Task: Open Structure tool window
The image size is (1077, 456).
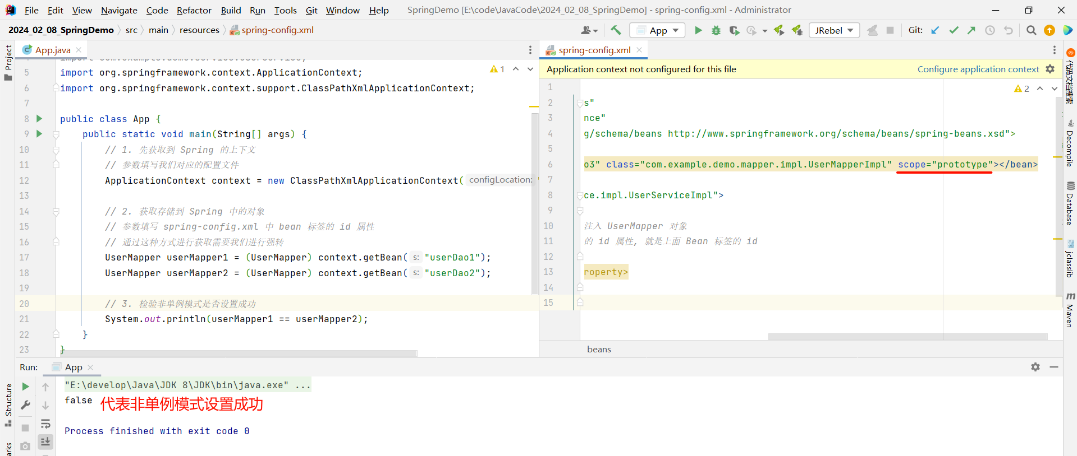Action: [x=8, y=405]
